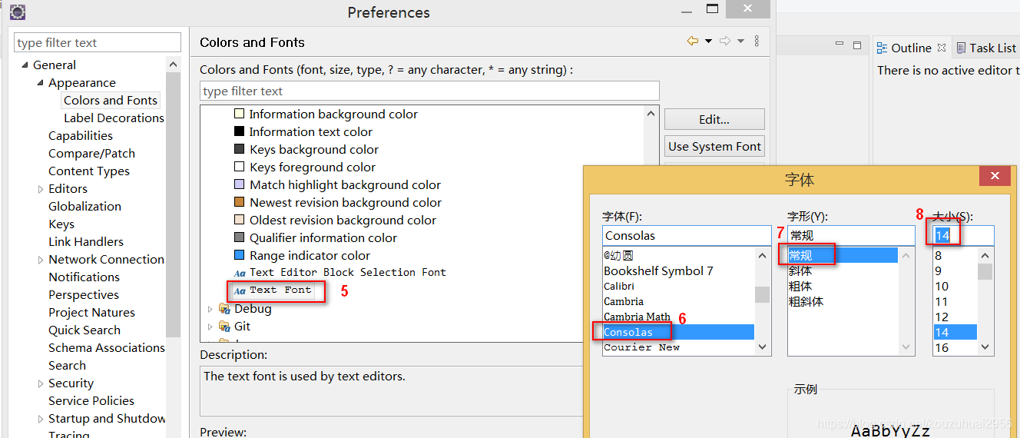The width and height of the screenshot is (1020, 438).
Task: Click the Aa icon beside Text Font
Action: coord(240,291)
